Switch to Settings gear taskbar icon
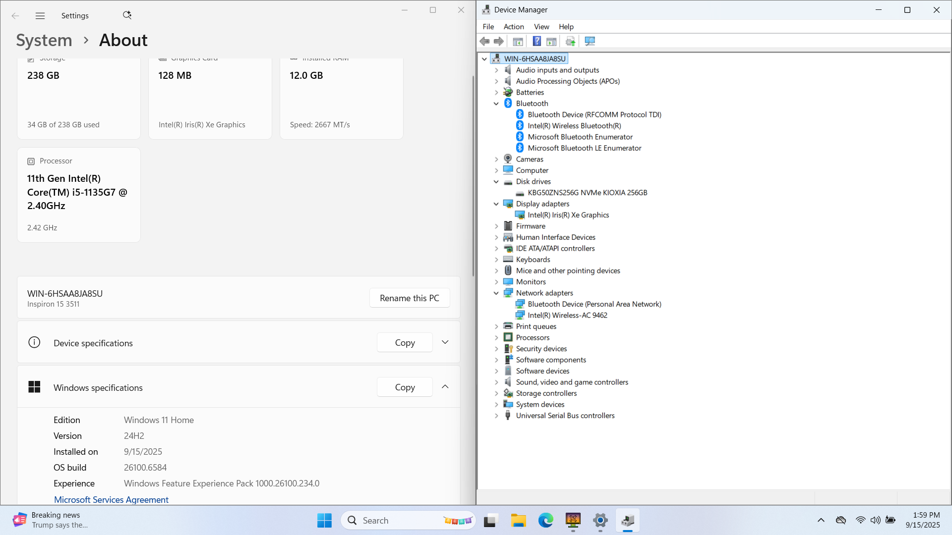The width and height of the screenshot is (952, 535). click(600, 520)
